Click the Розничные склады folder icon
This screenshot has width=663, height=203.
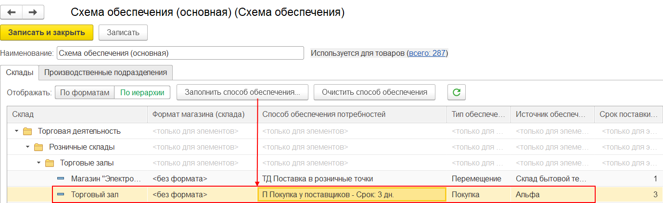38,147
